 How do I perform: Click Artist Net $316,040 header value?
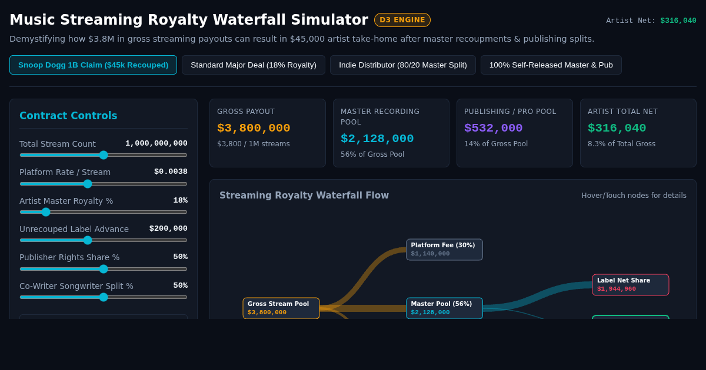(x=678, y=21)
